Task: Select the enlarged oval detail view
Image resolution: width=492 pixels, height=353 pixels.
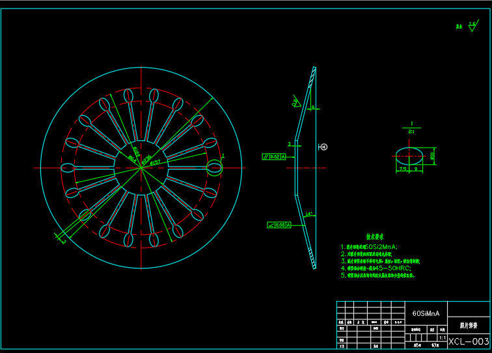Action: [410, 155]
